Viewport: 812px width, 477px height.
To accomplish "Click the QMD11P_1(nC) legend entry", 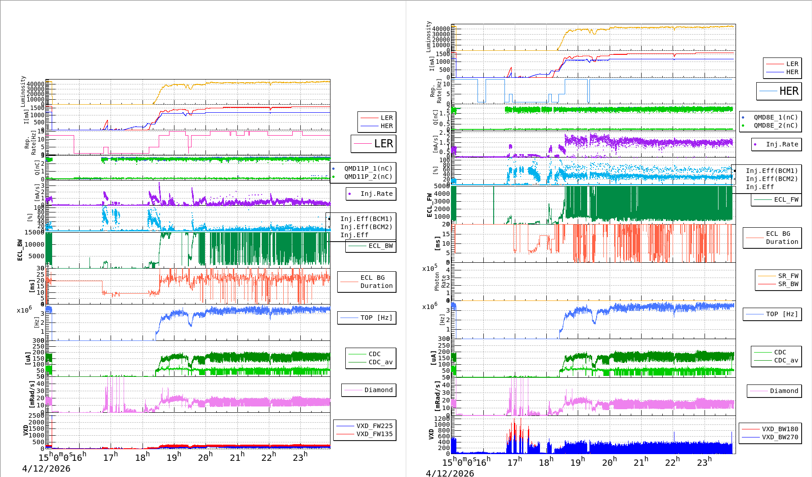I will tap(368, 168).
